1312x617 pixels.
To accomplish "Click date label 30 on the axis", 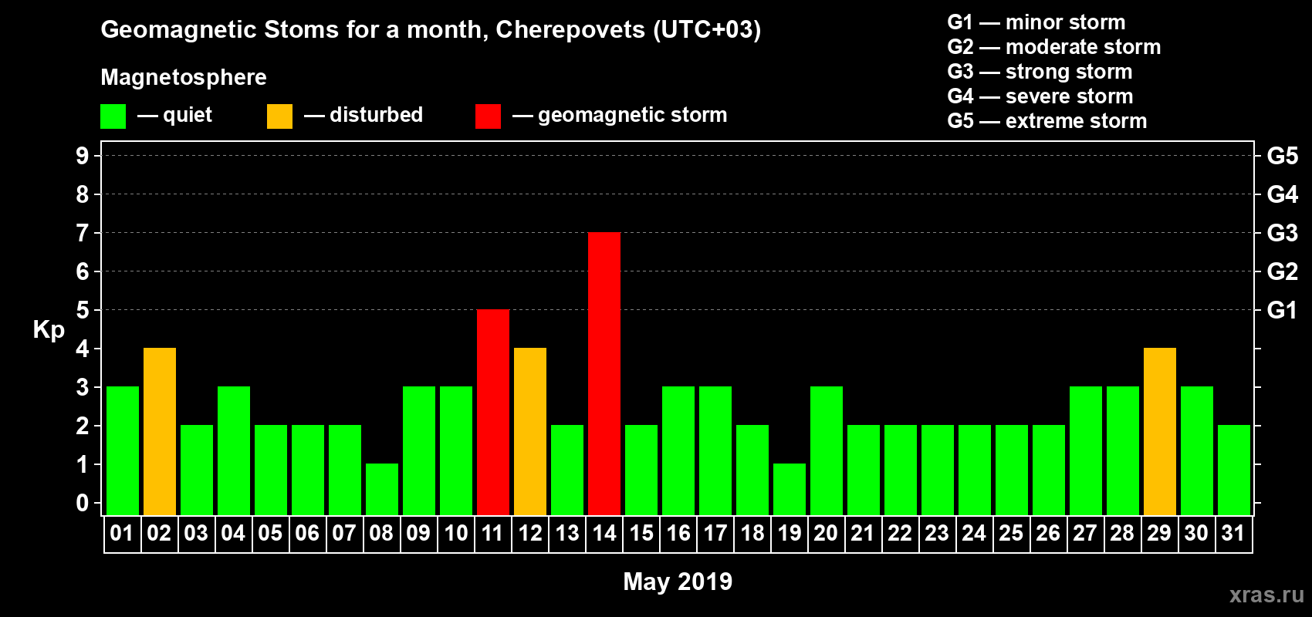I will coord(1196,533).
